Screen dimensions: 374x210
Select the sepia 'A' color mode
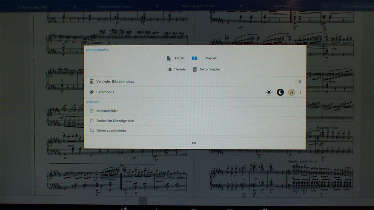pos(291,92)
